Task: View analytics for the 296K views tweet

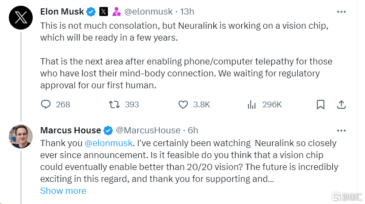Action: [x=251, y=105]
